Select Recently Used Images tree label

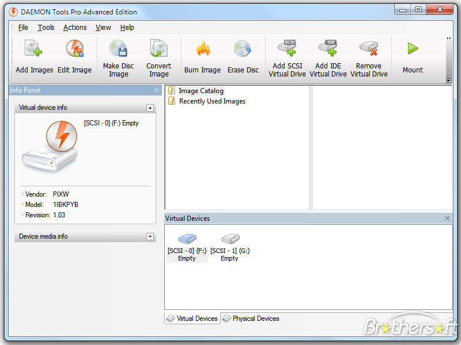tap(212, 101)
